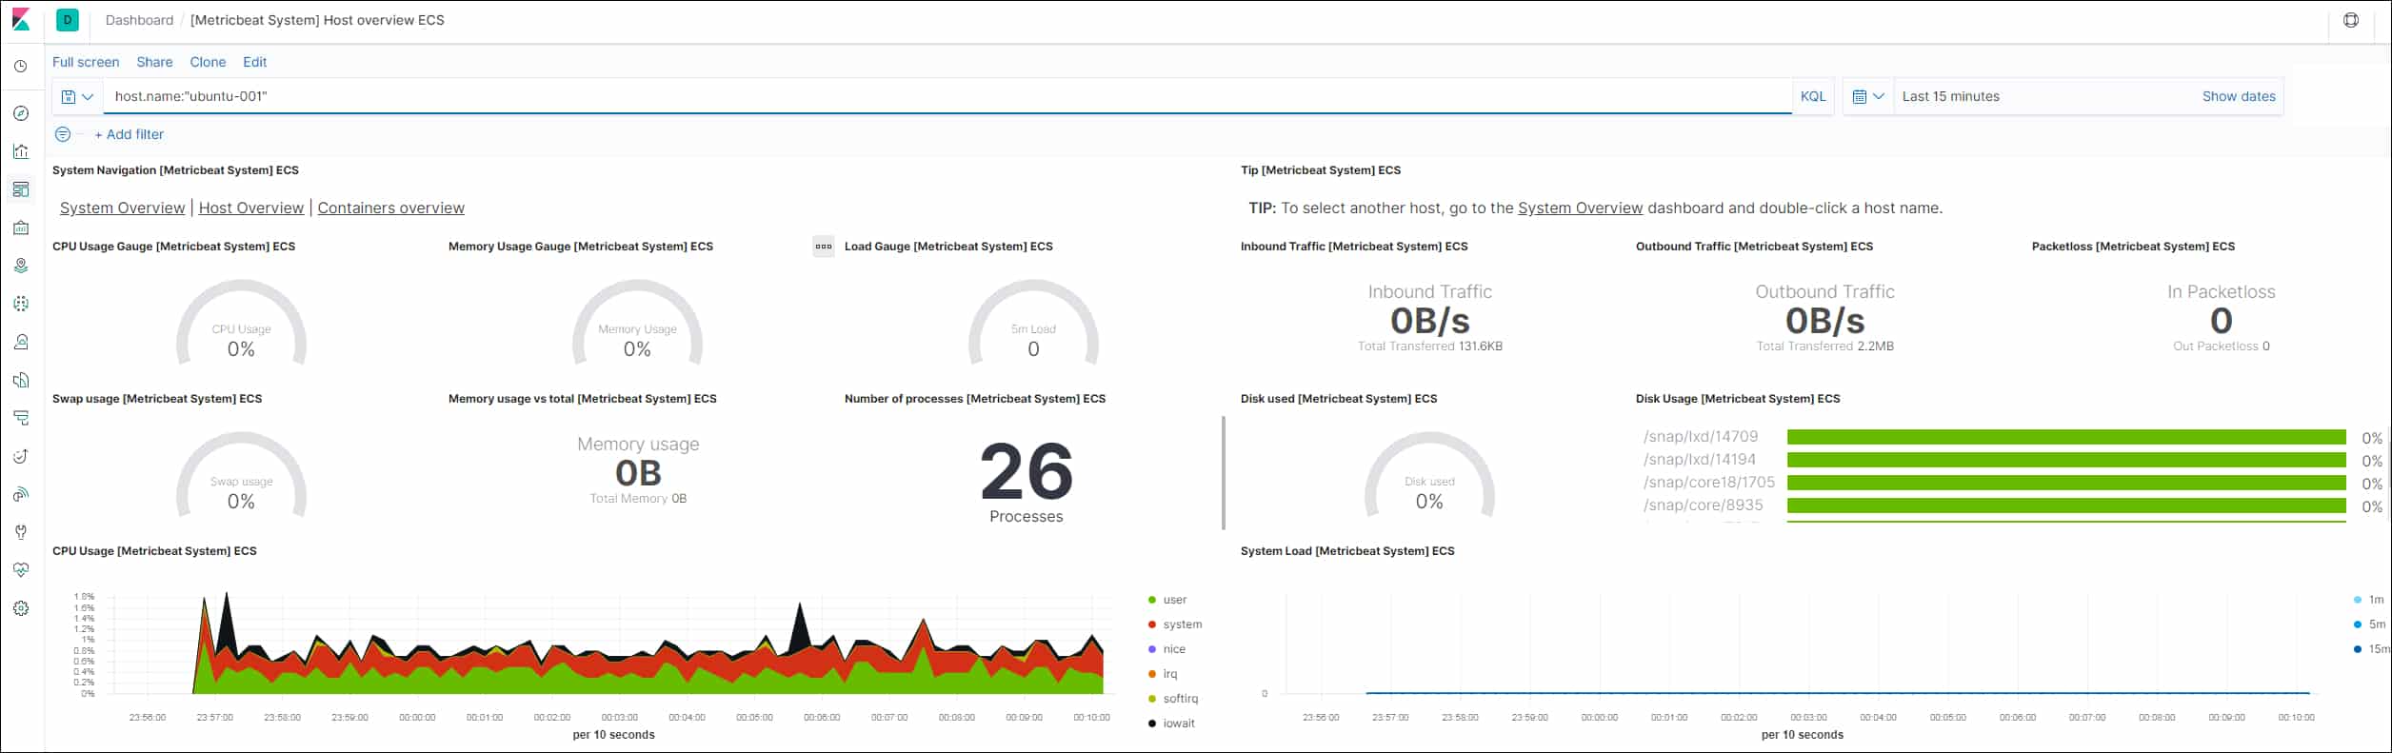Toggle iowait series in CPU Usage legend
The width and height of the screenshot is (2392, 753).
click(1178, 723)
